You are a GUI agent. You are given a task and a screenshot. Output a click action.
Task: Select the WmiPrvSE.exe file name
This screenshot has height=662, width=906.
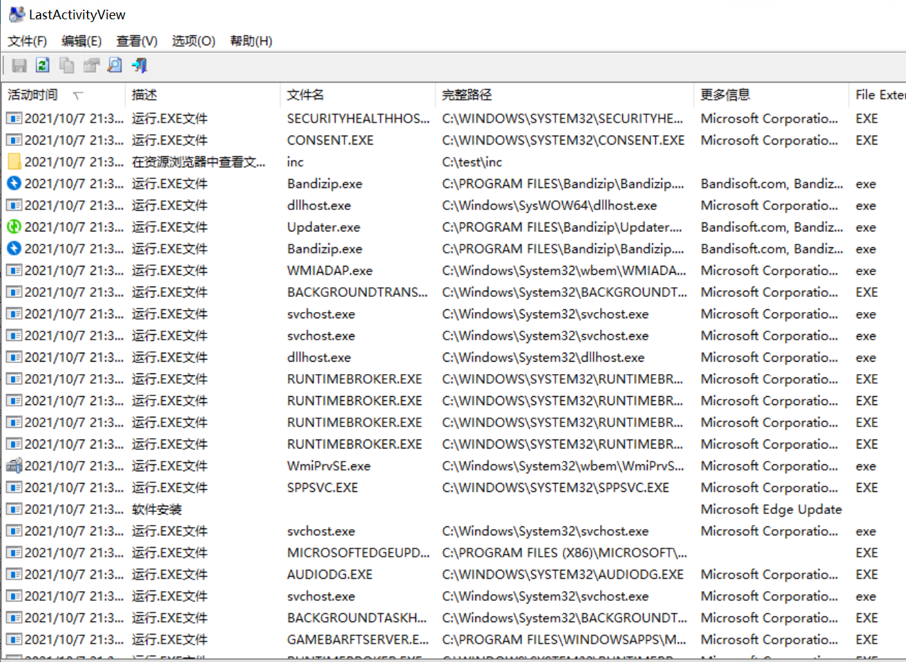click(329, 466)
